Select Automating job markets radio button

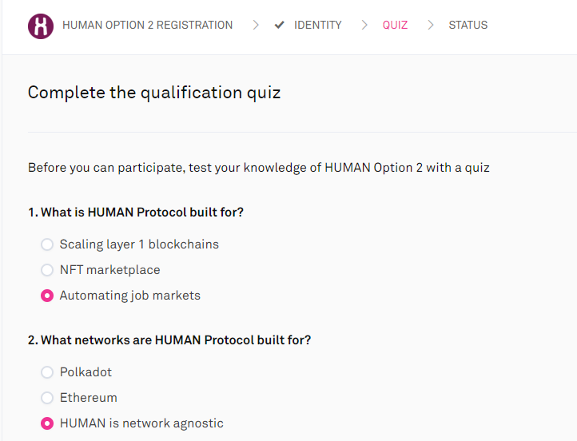[x=47, y=296]
